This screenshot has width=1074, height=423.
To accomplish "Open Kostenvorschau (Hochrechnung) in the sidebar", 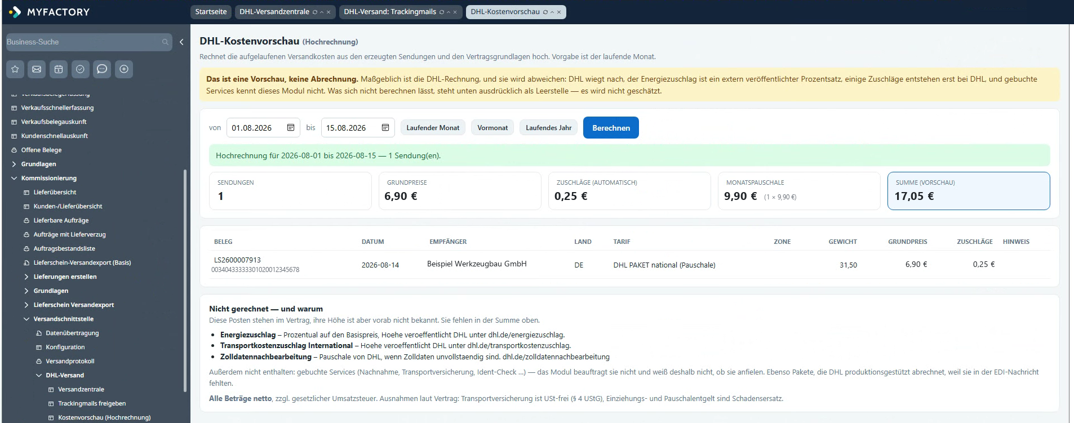I will point(104,417).
